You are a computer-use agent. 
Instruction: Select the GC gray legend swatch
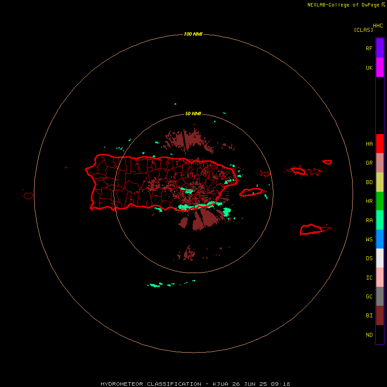[x=380, y=296]
